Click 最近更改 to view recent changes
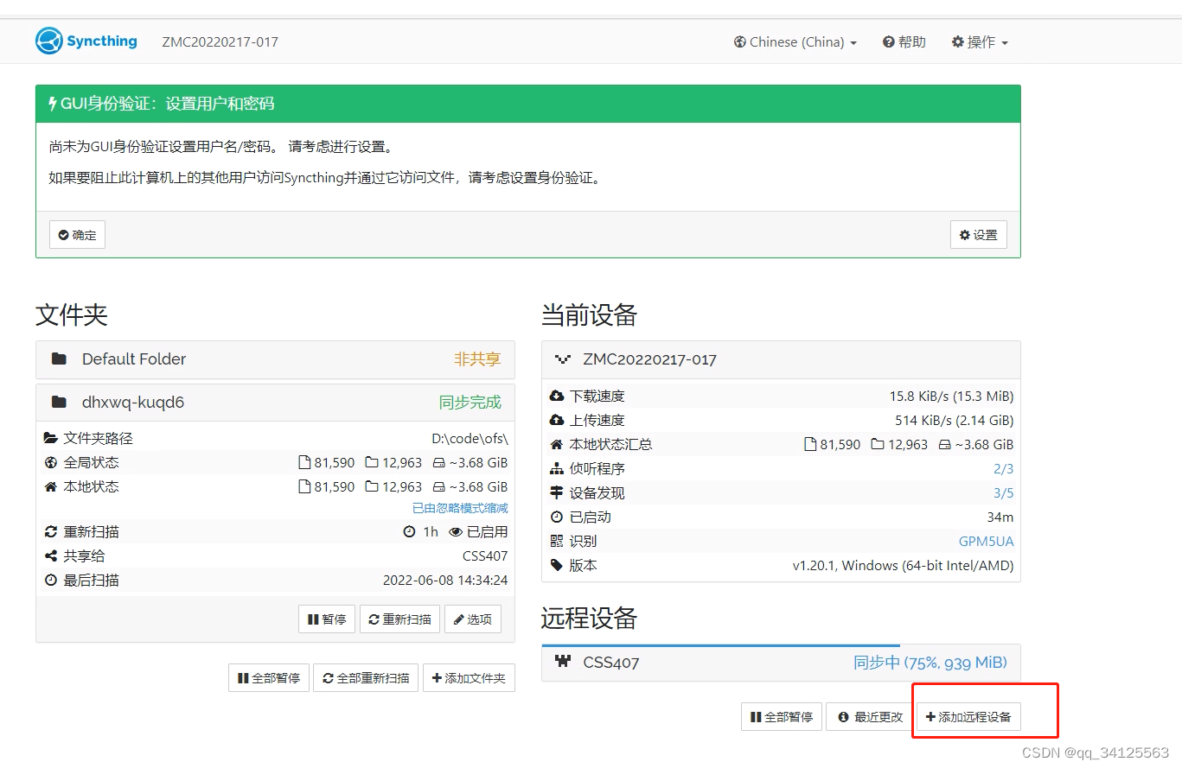The width and height of the screenshot is (1182, 768). tap(869, 716)
